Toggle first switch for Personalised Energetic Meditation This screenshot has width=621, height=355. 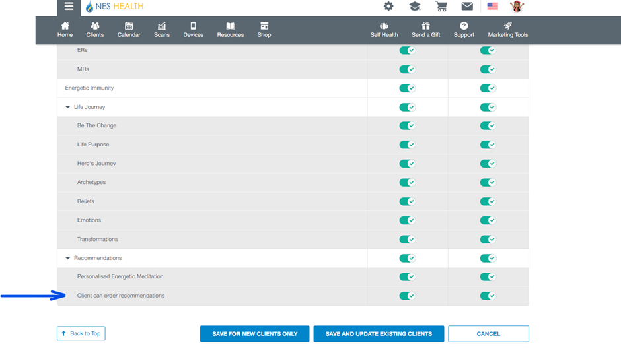407,277
